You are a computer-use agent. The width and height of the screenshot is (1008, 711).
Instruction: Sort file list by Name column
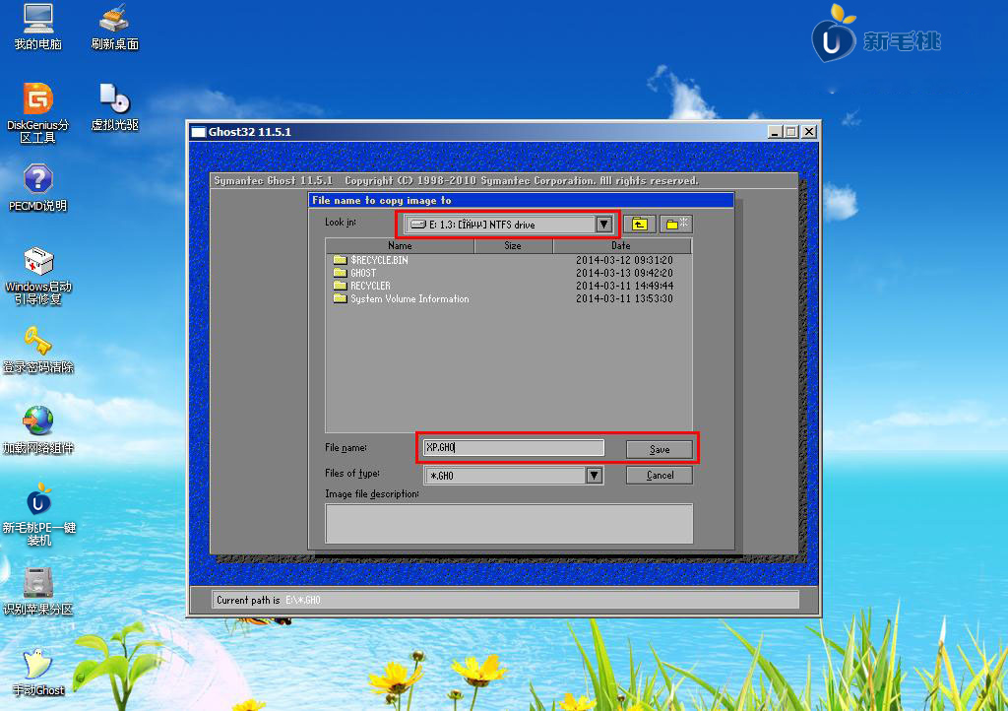pyautogui.click(x=400, y=245)
